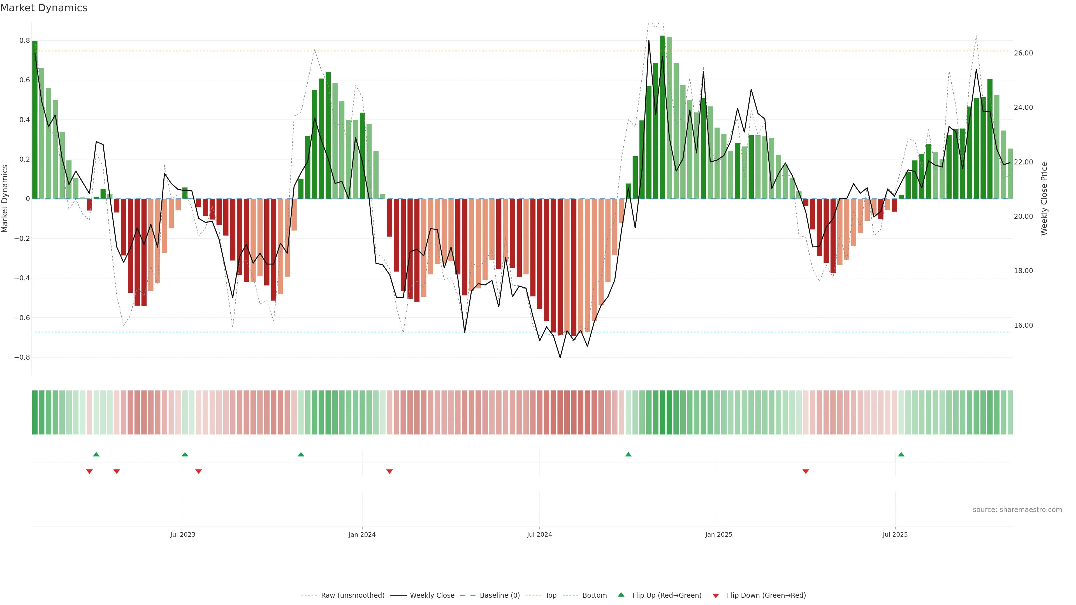
Task: Click flip down marker between Jan 2025 and Jul 2025
Action: [x=806, y=471]
